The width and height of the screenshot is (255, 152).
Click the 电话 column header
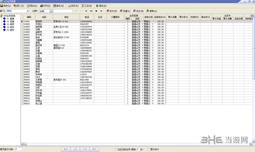coord(87,17)
